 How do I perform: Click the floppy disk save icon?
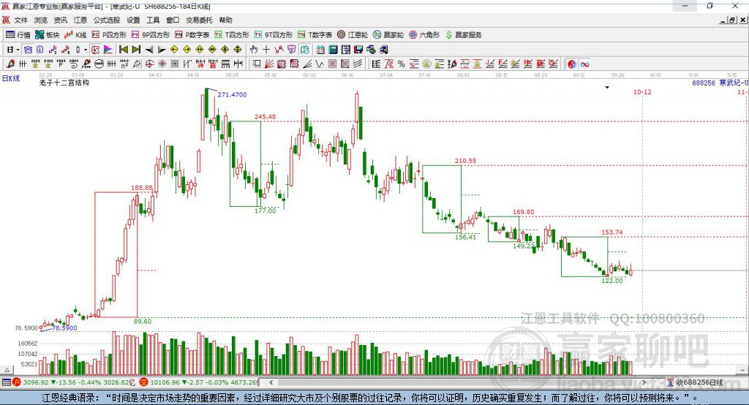tap(358, 50)
